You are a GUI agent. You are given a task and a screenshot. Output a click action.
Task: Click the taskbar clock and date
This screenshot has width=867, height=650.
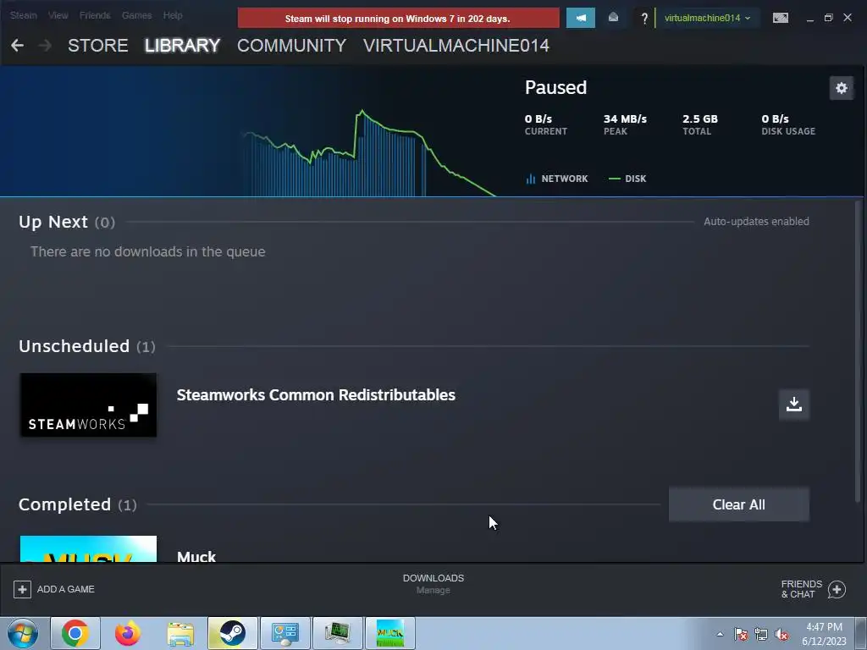click(x=824, y=634)
